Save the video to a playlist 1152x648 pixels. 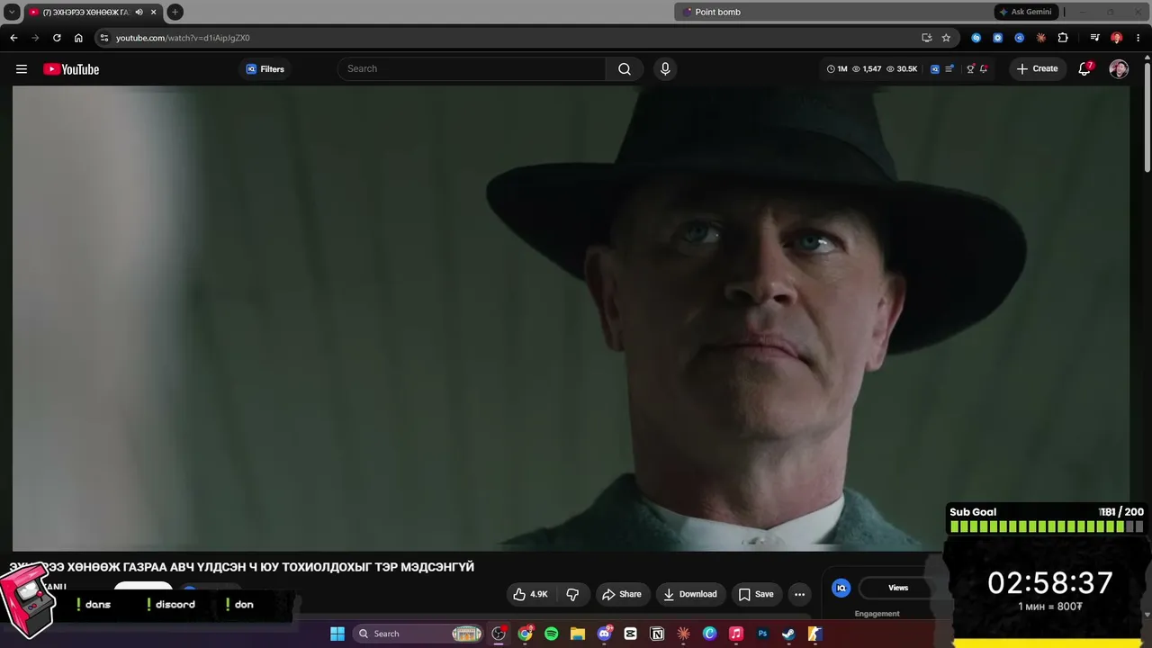pos(756,594)
